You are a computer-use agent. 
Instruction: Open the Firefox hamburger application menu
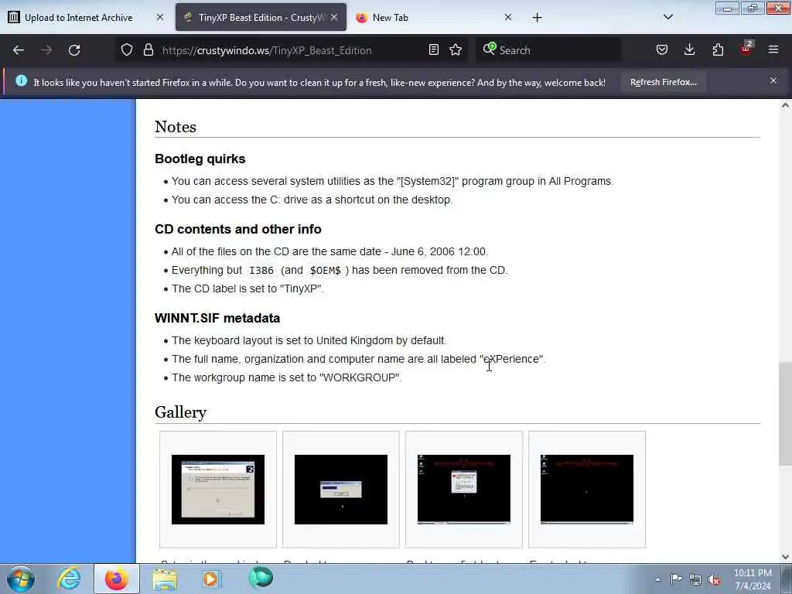[773, 50]
